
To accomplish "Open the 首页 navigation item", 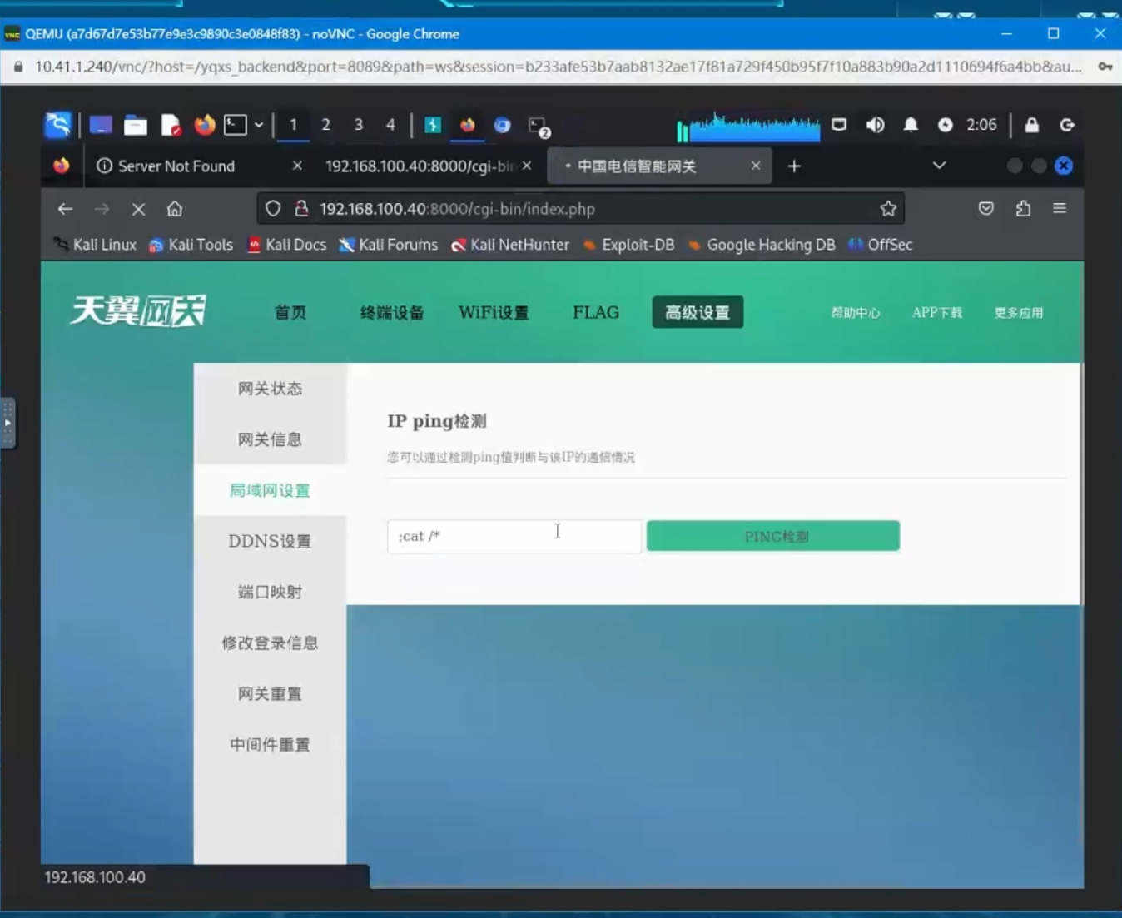I will (x=290, y=313).
